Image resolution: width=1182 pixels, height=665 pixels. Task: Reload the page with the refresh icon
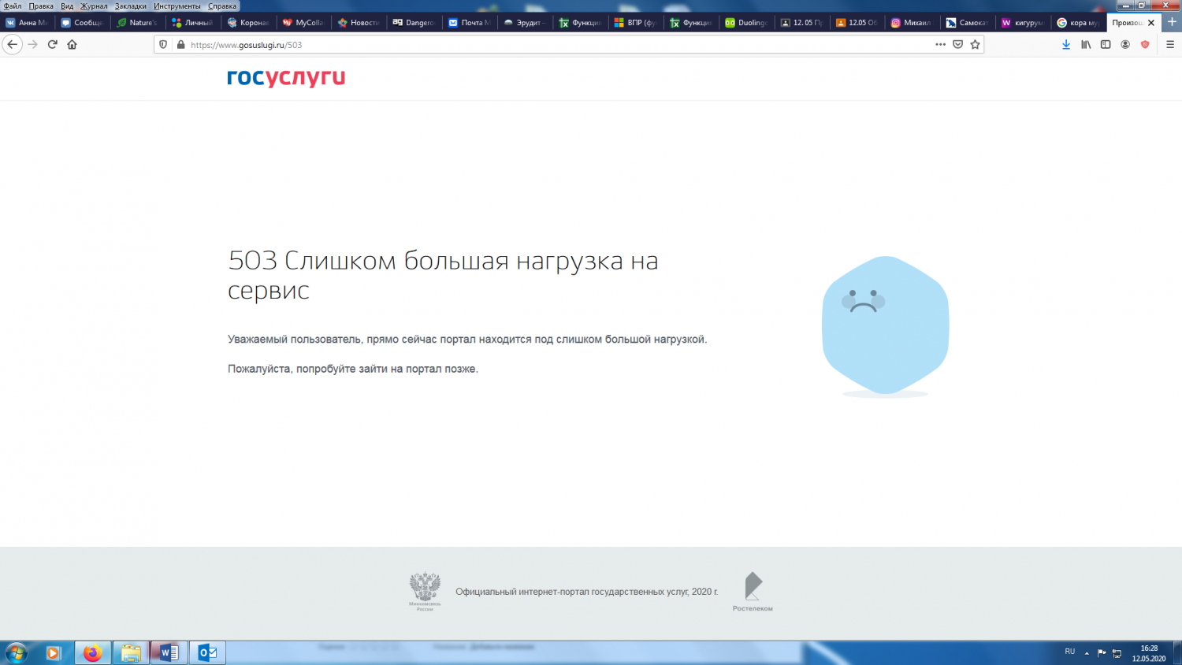pos(52,45)
